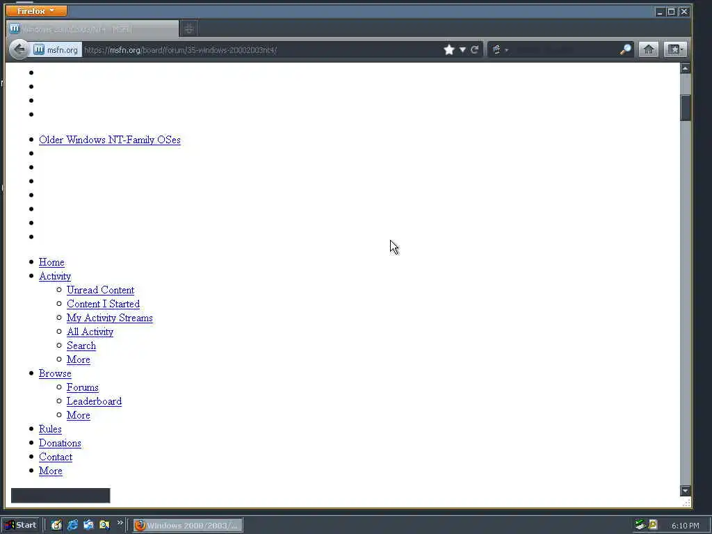Open the Activity link
Viewport: 712px width, 534px height.
click(55, 276)
